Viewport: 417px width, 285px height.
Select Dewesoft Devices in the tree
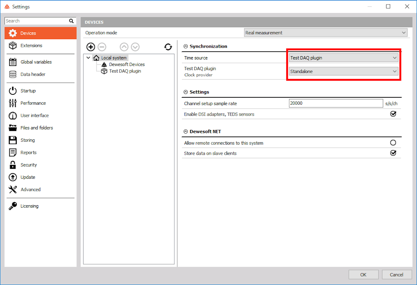coord(127,64)
